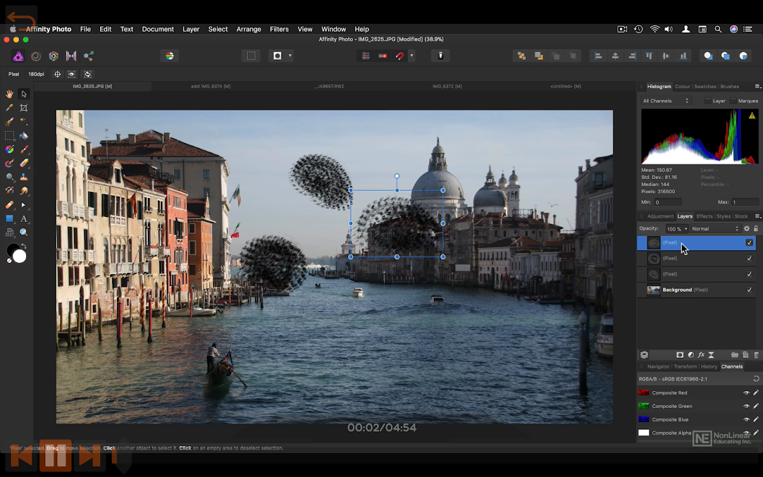Toggle the padlock on the layer

tap(756, 229)
